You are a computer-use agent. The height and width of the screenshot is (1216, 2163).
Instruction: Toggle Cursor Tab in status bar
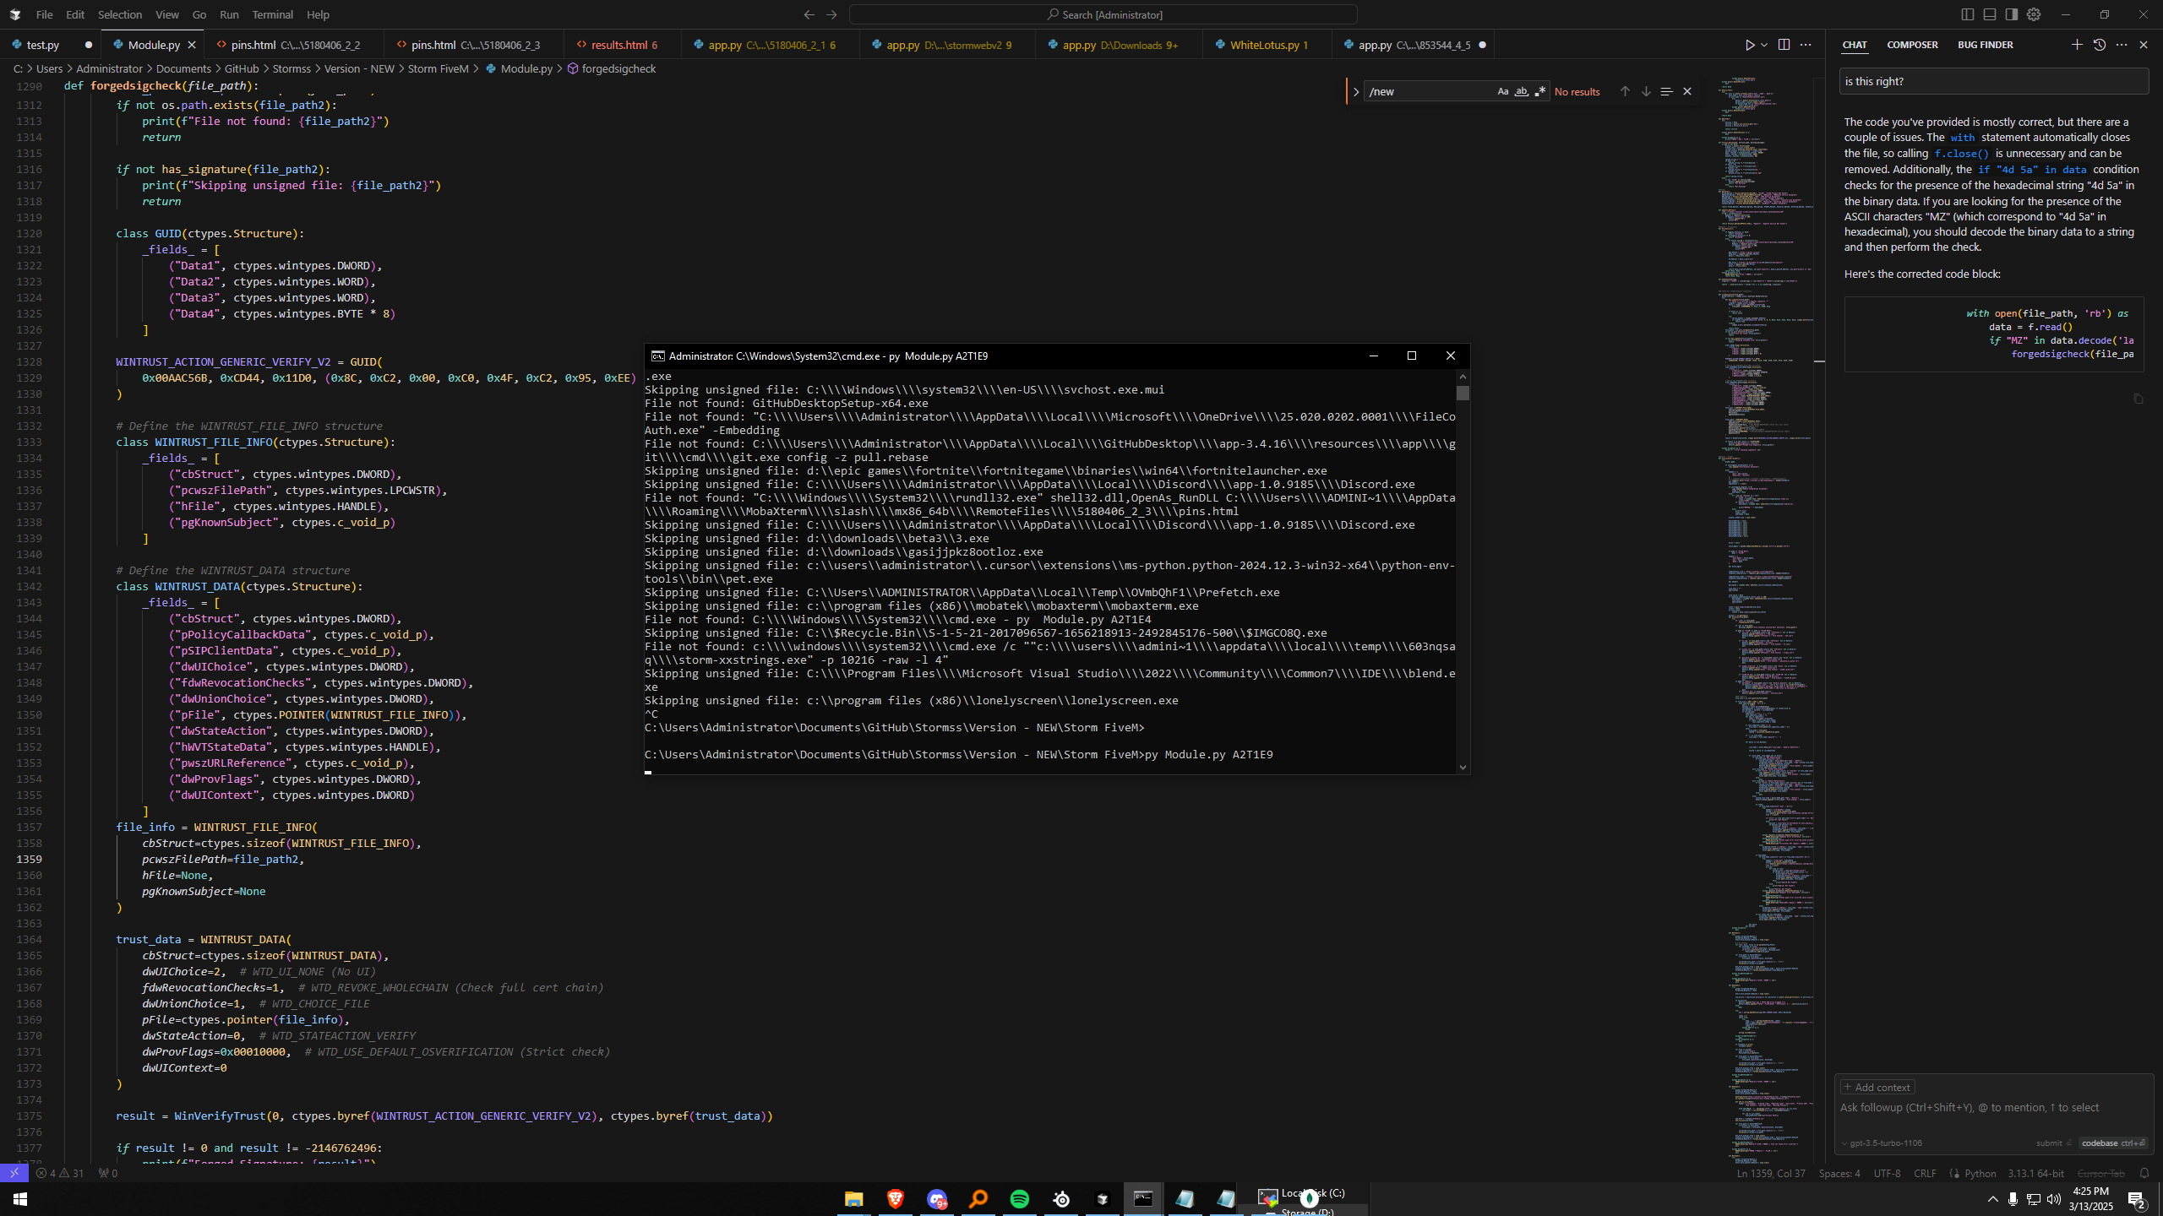pyautogui.click(x=2100, y=1173)
